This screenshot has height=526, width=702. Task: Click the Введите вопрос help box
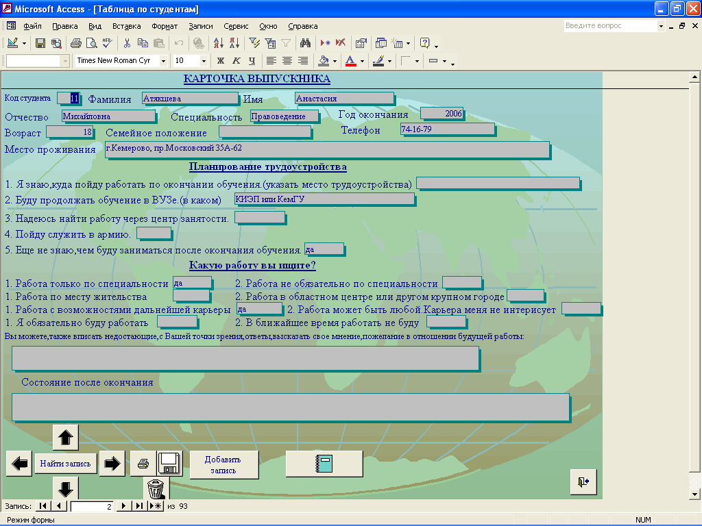pyautogui.click(x=610, y=26)
